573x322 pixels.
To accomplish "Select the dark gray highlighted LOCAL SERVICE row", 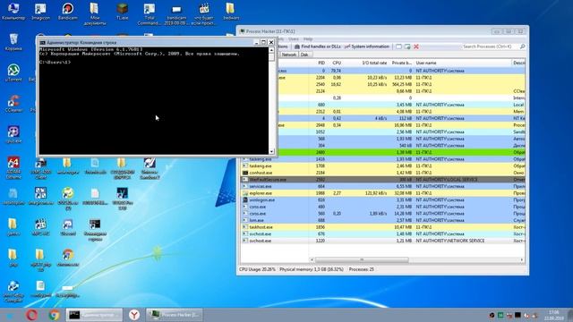I will click(383, 180).
